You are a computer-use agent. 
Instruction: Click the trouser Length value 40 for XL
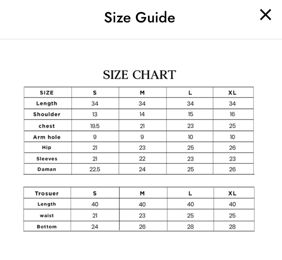point(232,204)
